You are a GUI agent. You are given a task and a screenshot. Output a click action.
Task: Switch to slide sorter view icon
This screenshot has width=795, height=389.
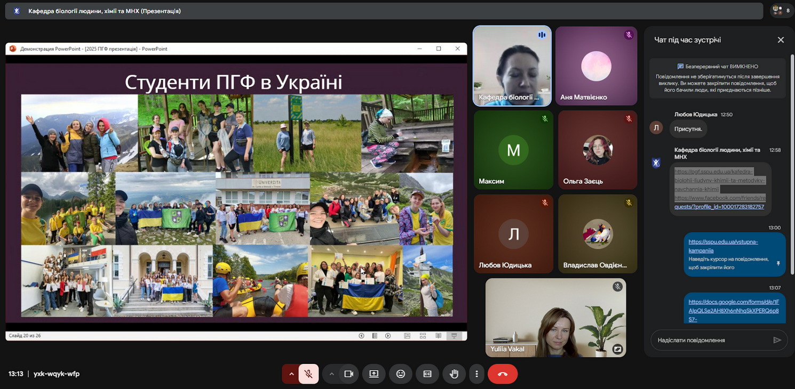click(423, 336)
